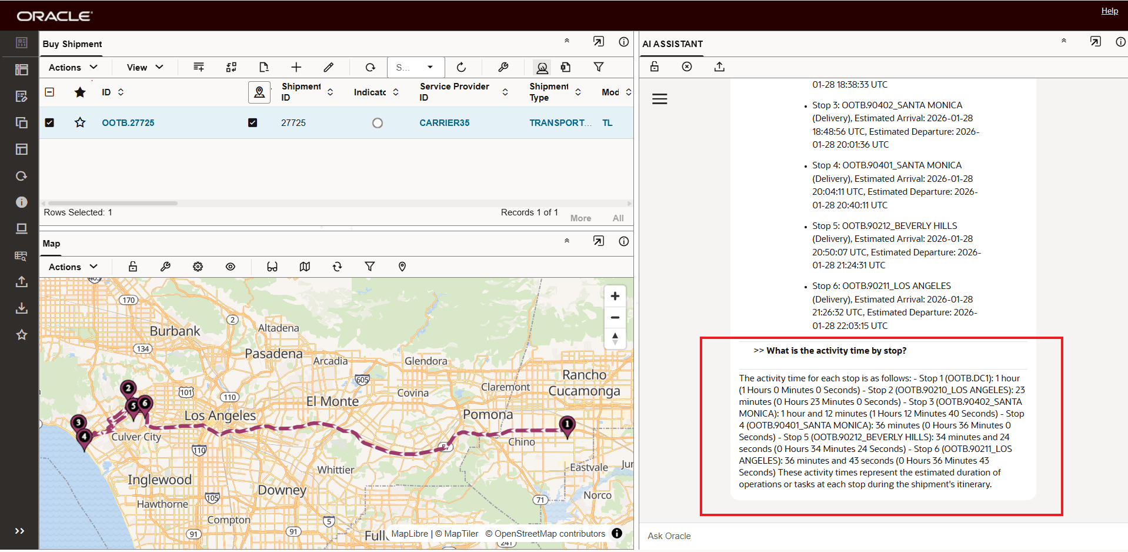1128x552 pixels.
Task: Click the pencil edit icon in shipment toolbar
Action: [328, 67]
